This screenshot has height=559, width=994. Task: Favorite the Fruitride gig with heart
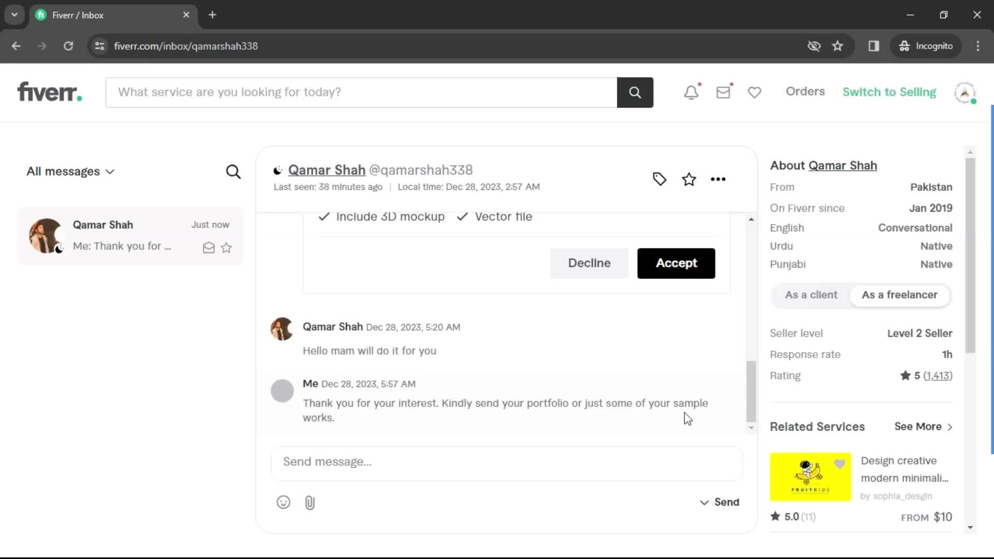tap(839, 464)
